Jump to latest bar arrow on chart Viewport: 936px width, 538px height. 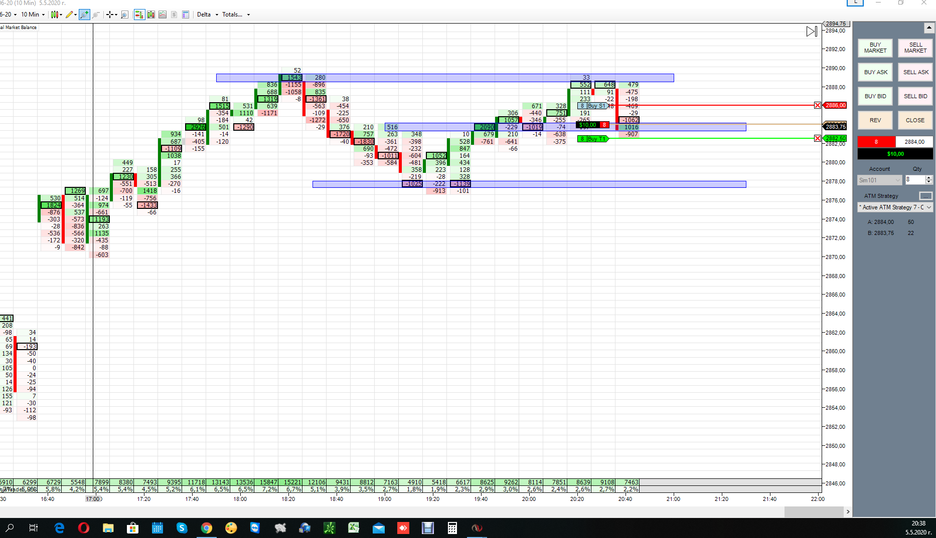point(812,32)
